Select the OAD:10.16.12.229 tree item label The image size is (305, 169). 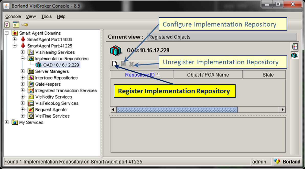tap(61, 65)
